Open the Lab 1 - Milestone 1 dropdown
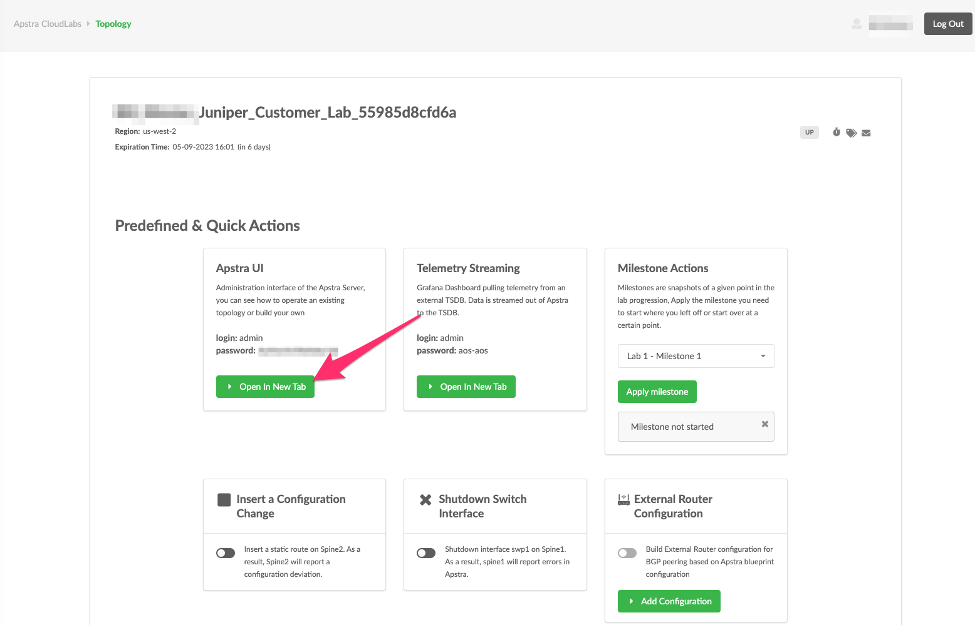 pyautogui.click(x=696, y=356)
